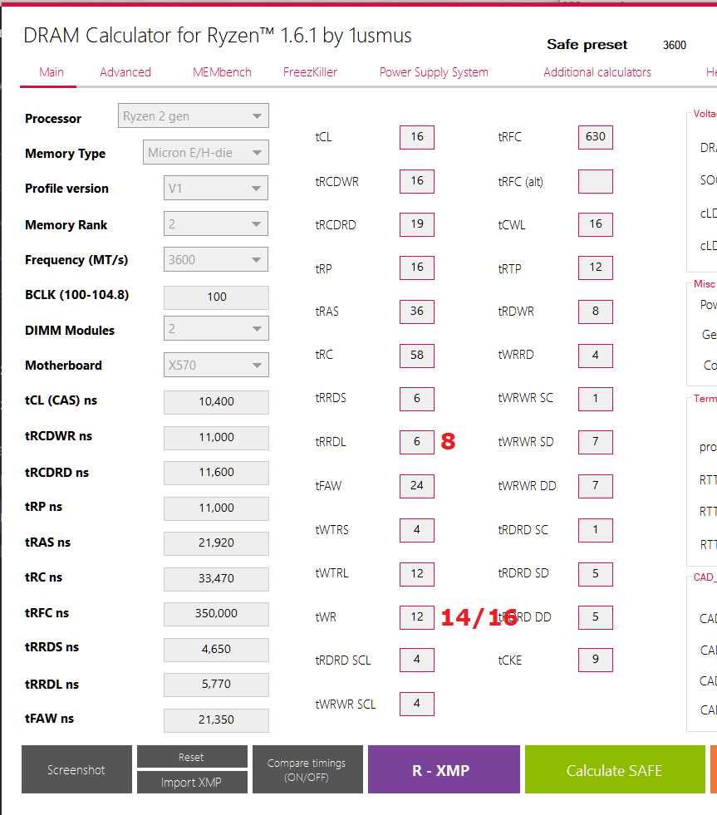
Task: Click the tRCDRD ns field
Action: pyautogui.click(x=216, y=473)
